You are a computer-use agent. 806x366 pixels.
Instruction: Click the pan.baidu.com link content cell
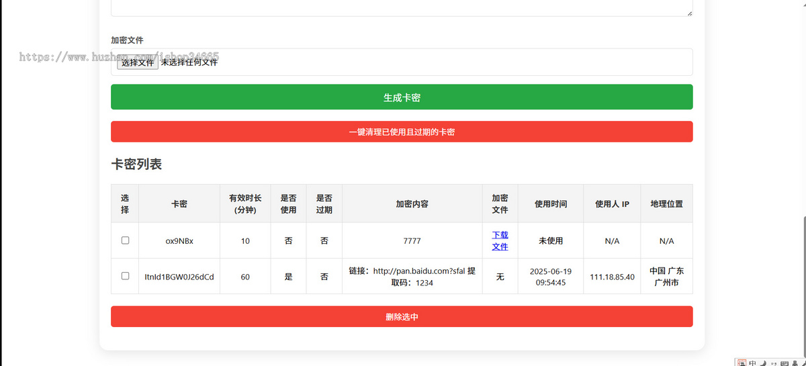click(412, 277)
